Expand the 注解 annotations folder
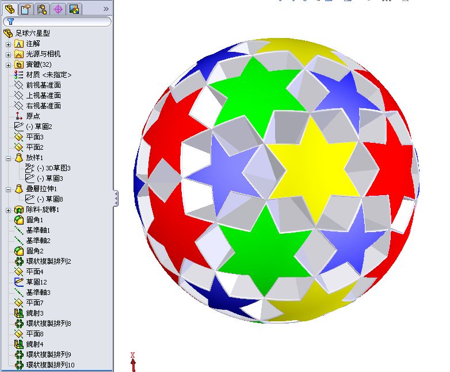450x372 pixels. click(8, 44)
